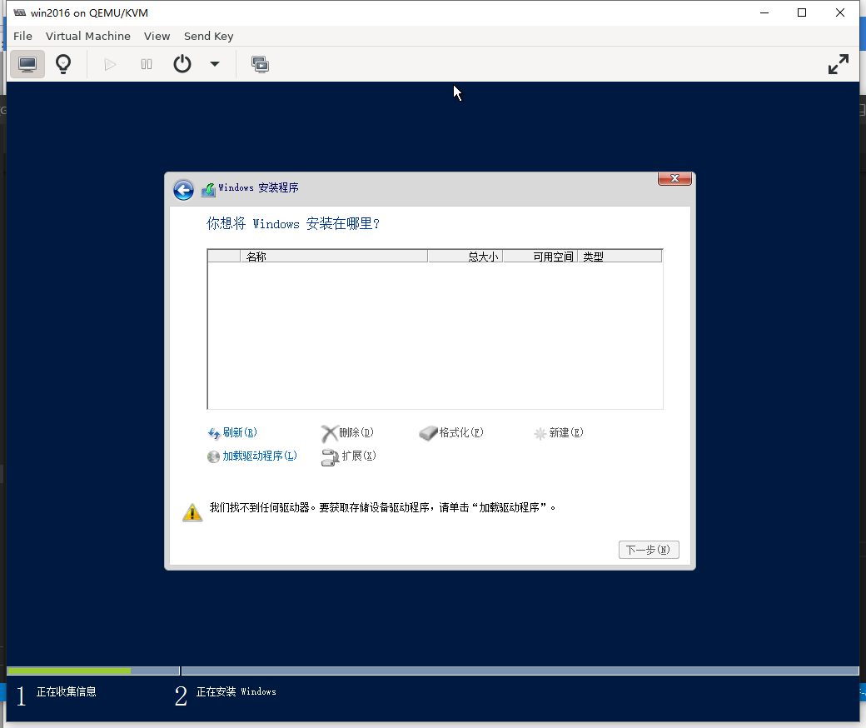866x728 pixels.
Task: Open the Virtual Machine menu
Action: [x=87, y=36]
